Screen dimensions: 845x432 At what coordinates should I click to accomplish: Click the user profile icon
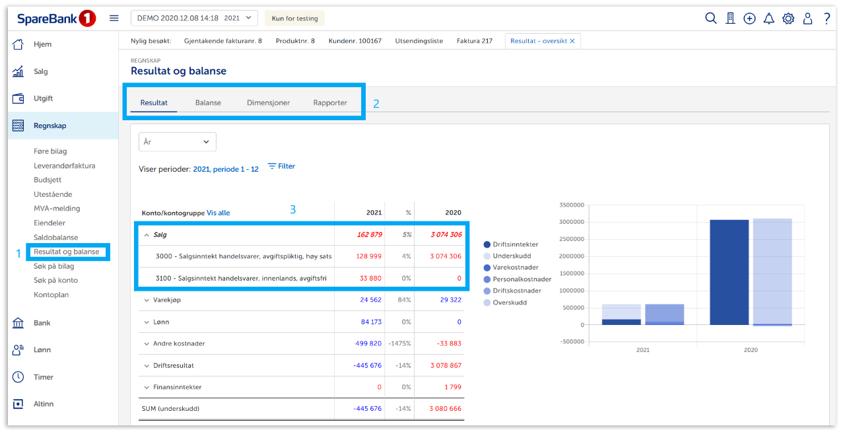[807, 18]
